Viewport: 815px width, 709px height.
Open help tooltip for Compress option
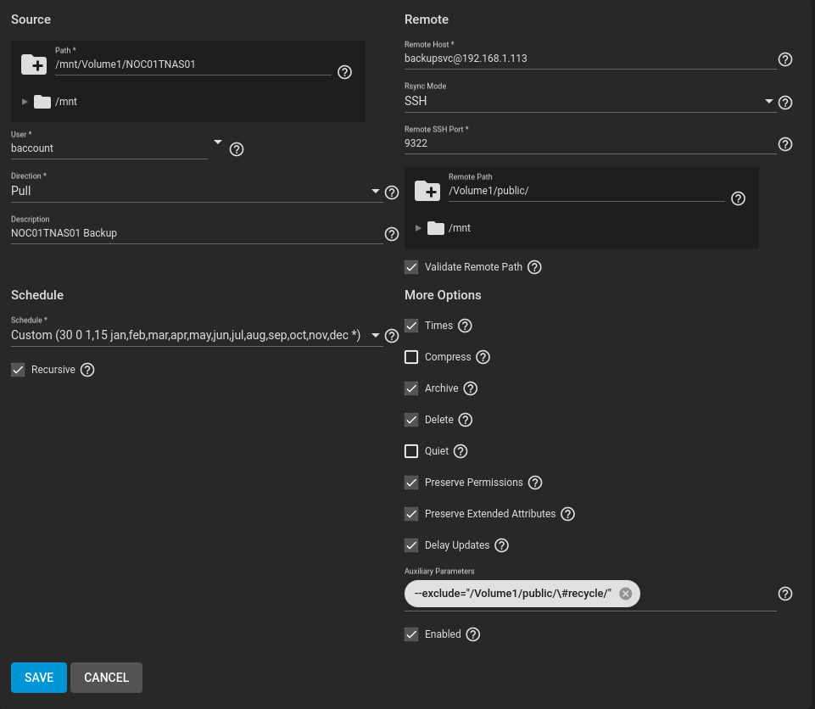pyautogui.click(x=483, y=357)
